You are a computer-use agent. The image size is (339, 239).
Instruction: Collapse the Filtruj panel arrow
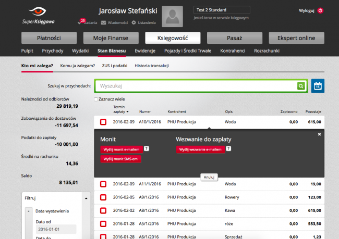(86, 198)
